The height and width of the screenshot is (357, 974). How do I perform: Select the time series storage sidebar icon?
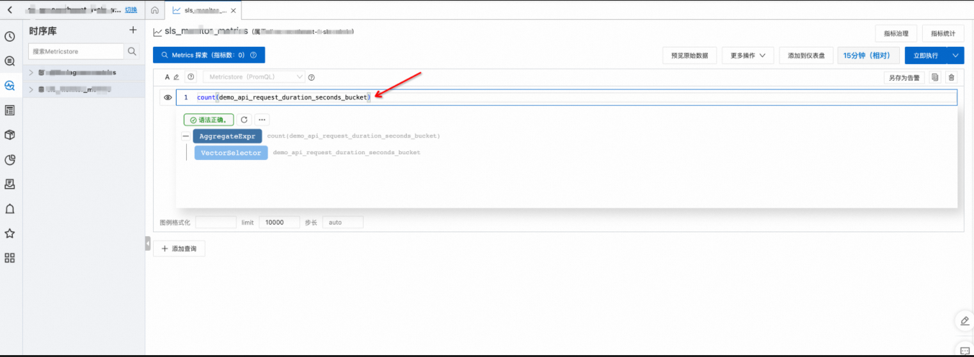point(10,86)
